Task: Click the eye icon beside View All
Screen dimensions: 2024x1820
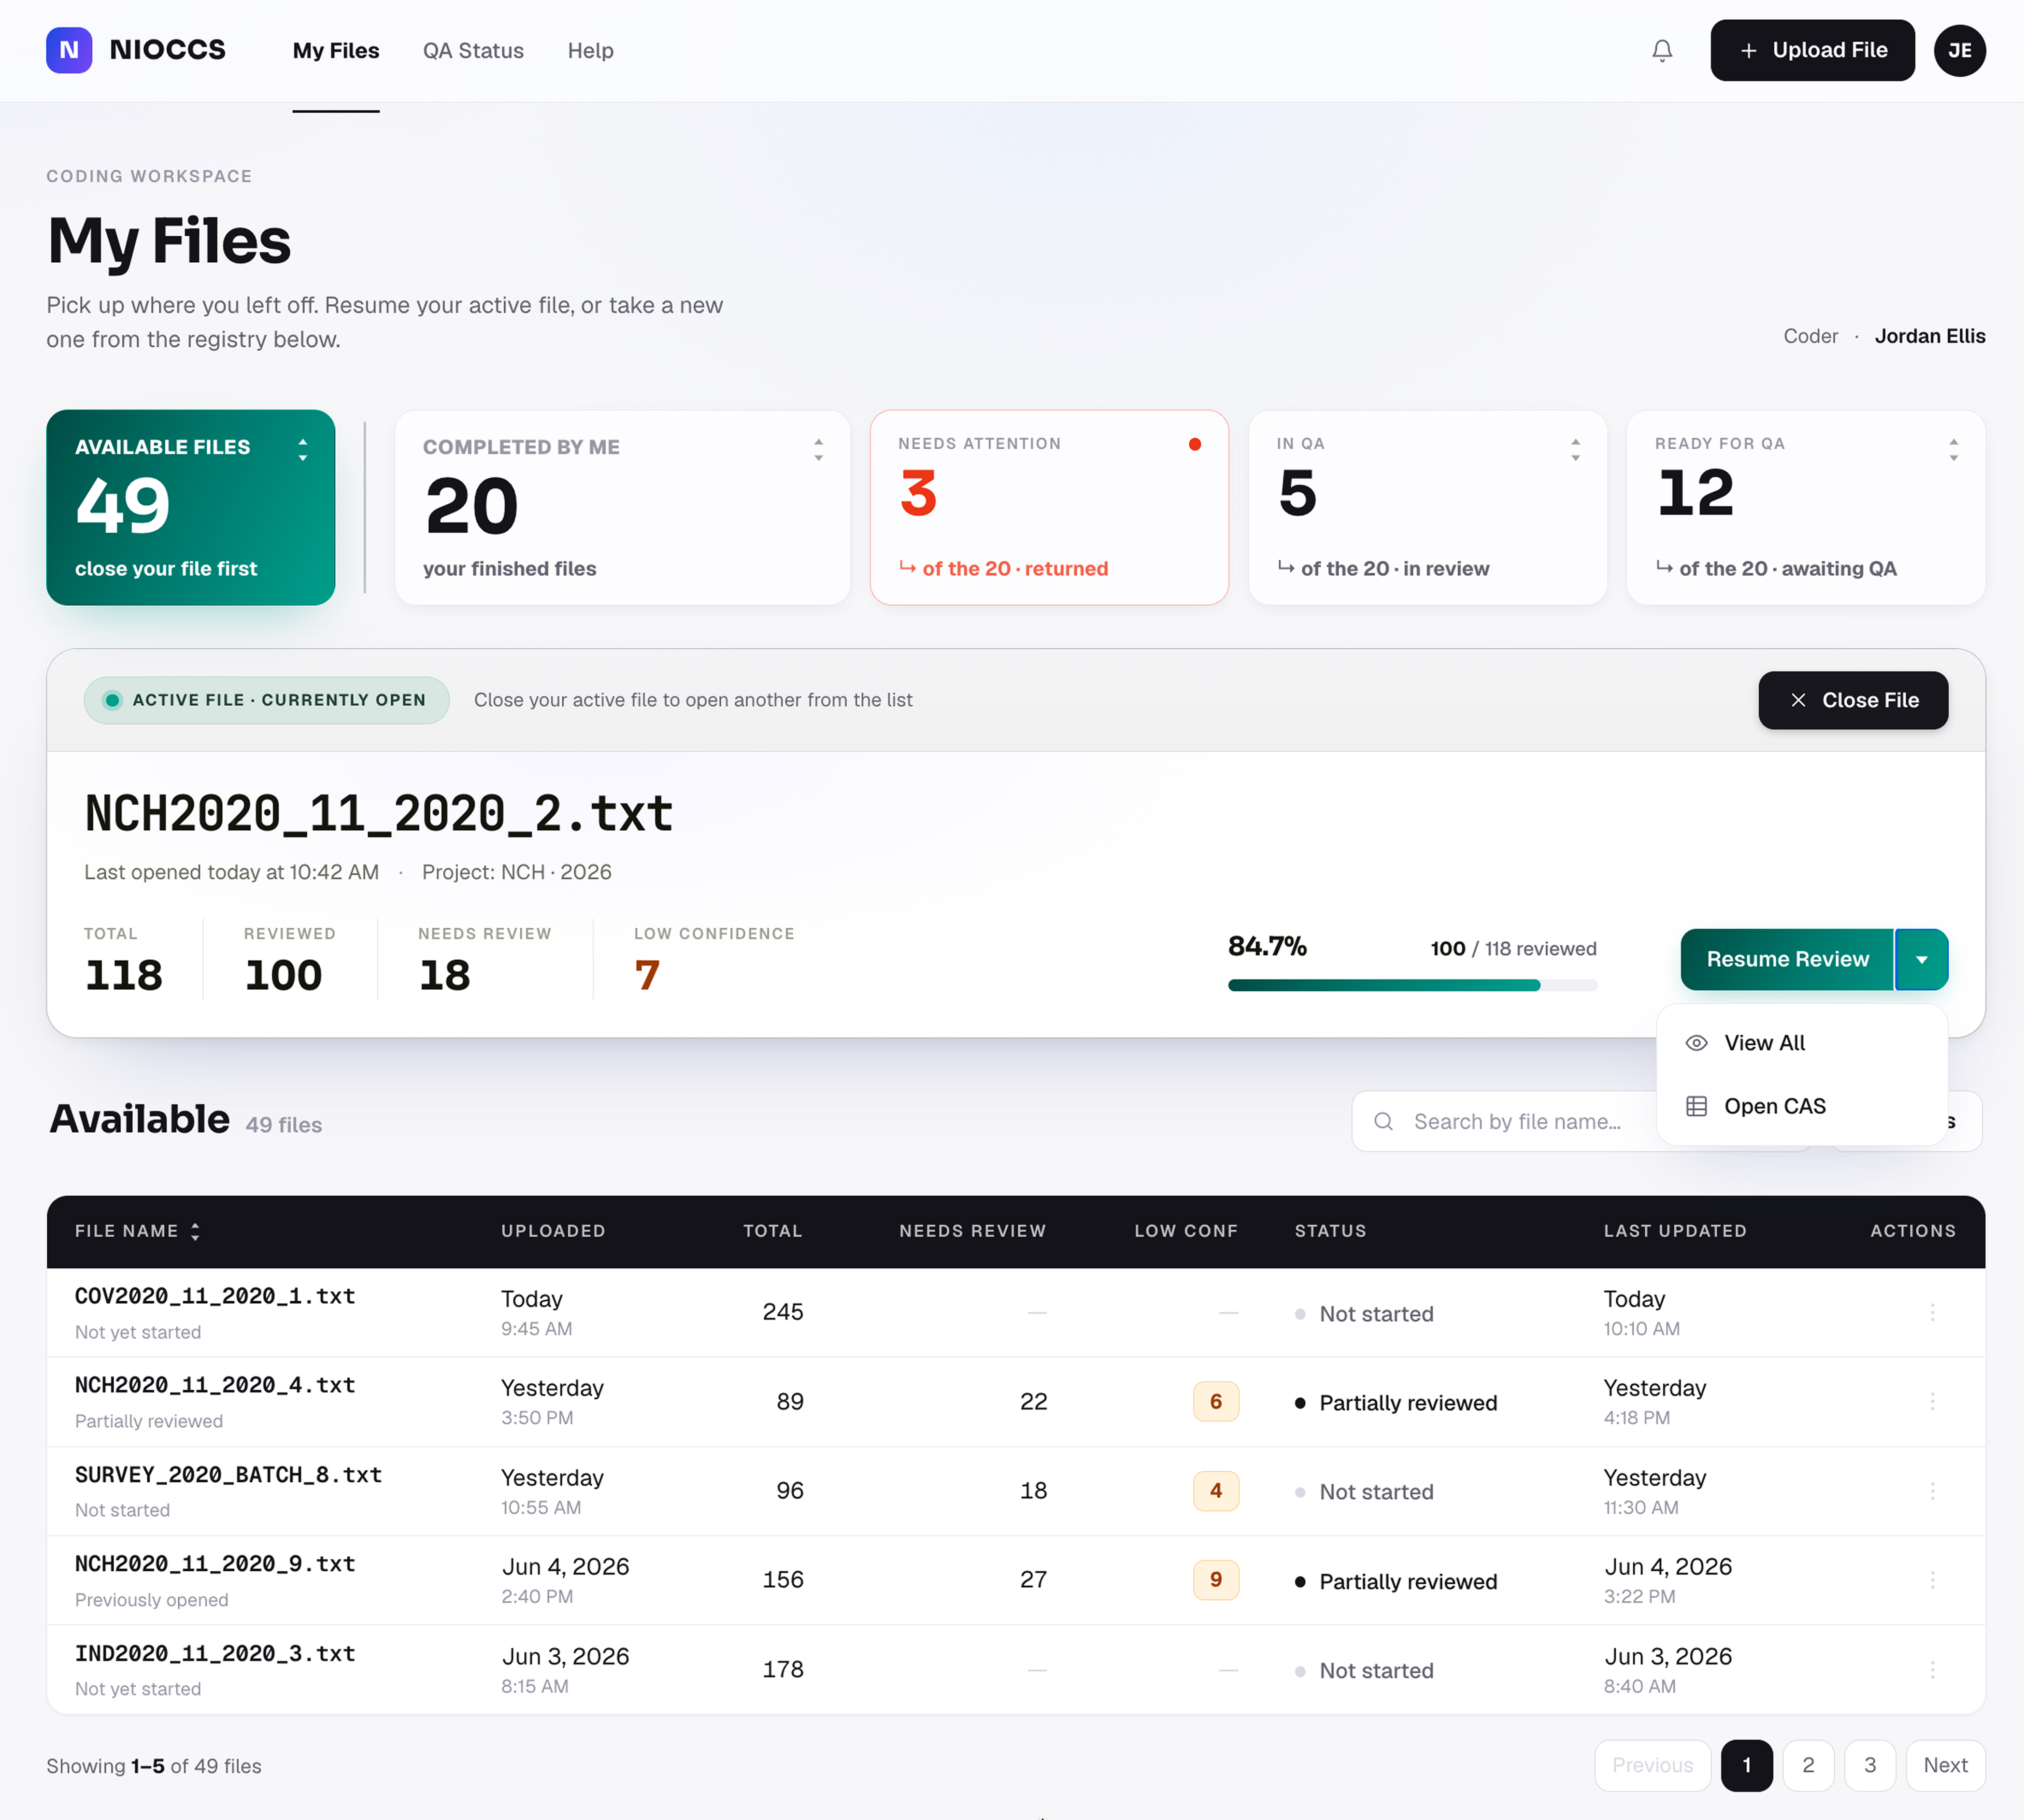Action: click(x=1696, y=1043)
